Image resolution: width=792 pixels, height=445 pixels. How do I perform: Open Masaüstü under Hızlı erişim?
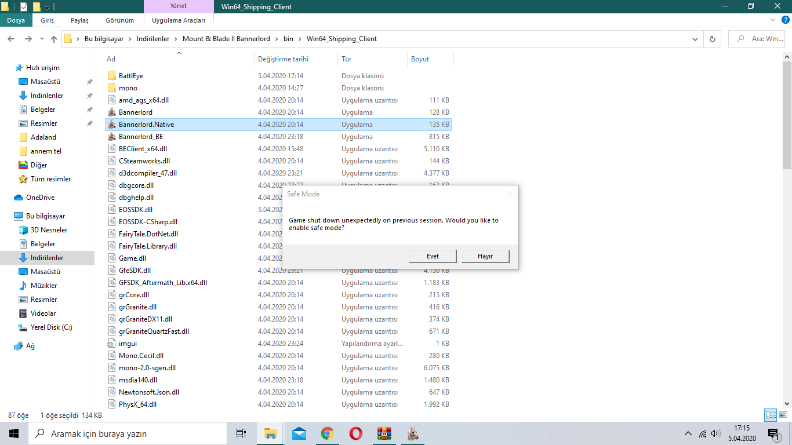pyautogui.click(x=45, y=82)
